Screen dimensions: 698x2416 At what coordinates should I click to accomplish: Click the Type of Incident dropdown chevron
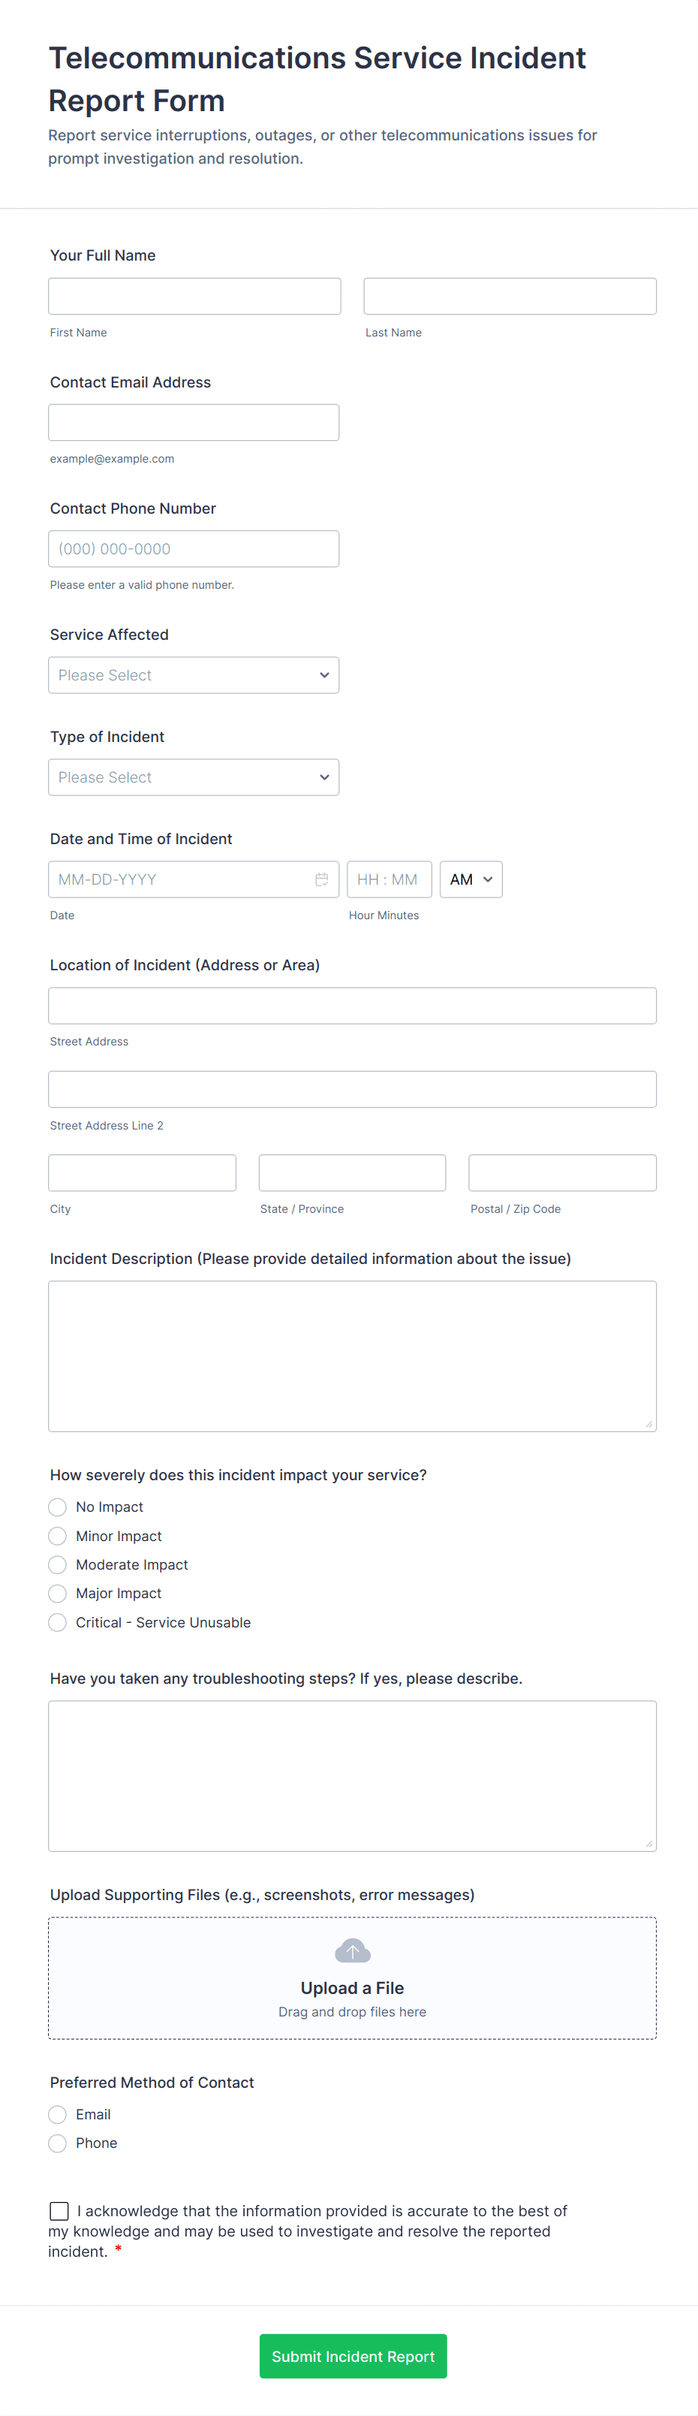[324, 777]
